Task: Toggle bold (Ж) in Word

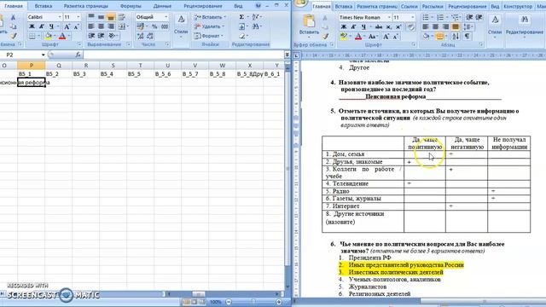Action: 343,26
